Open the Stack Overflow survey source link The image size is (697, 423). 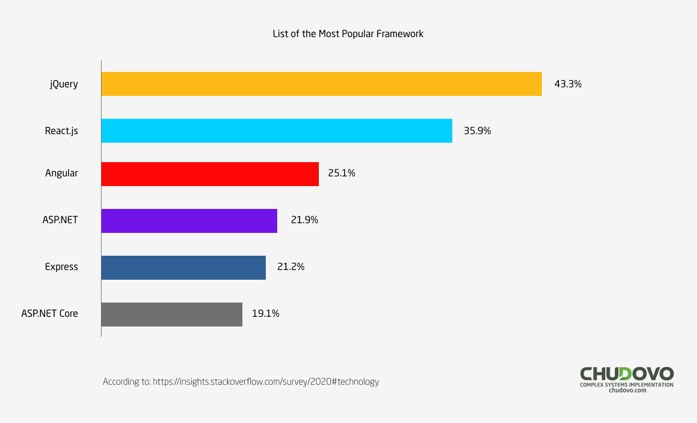(266, 381)
